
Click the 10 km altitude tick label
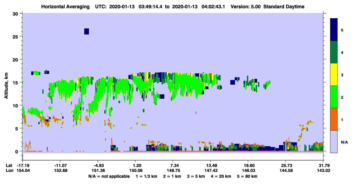pyautogui.click(x=16, y=105)
